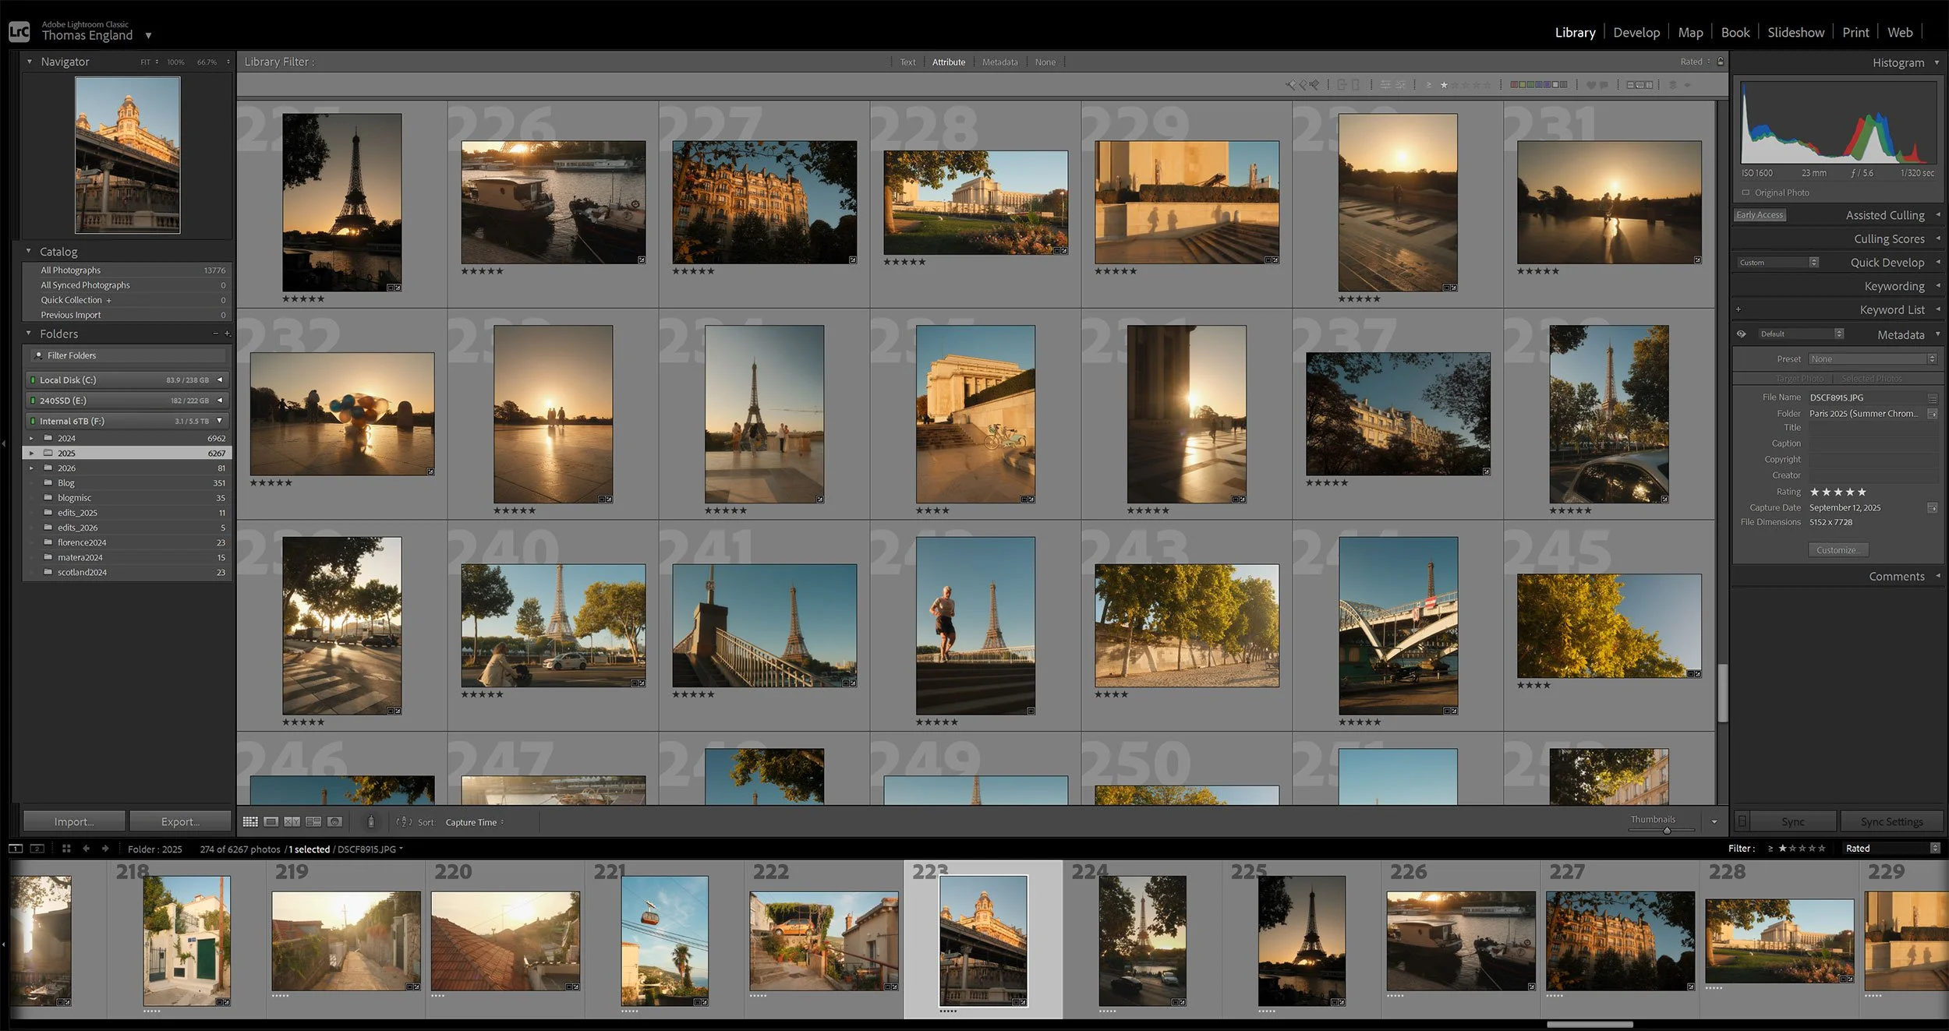Expand the 2024 folder tree arrow

point(31,438)
